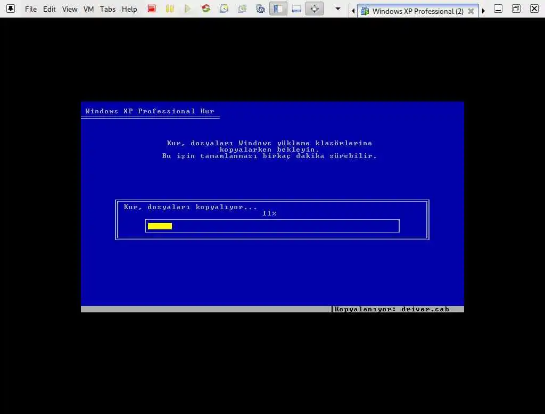Toggle full screen mode icon
Screen dimensions: 545x414
pos(314,9)
